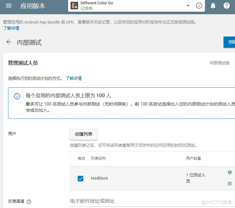Click the 有效 column header
235x208 pixels.
[81, 158]
